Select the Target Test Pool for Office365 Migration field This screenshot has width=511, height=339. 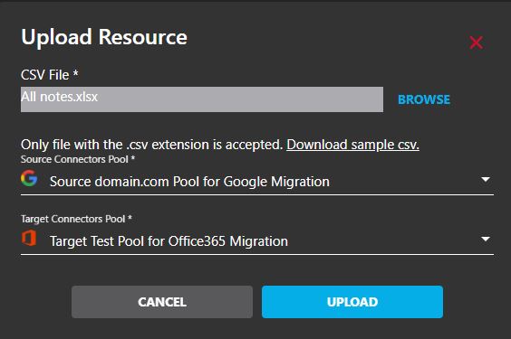point(257,241)
